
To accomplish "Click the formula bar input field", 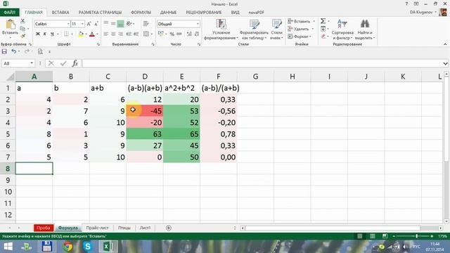I will [262, 63].
